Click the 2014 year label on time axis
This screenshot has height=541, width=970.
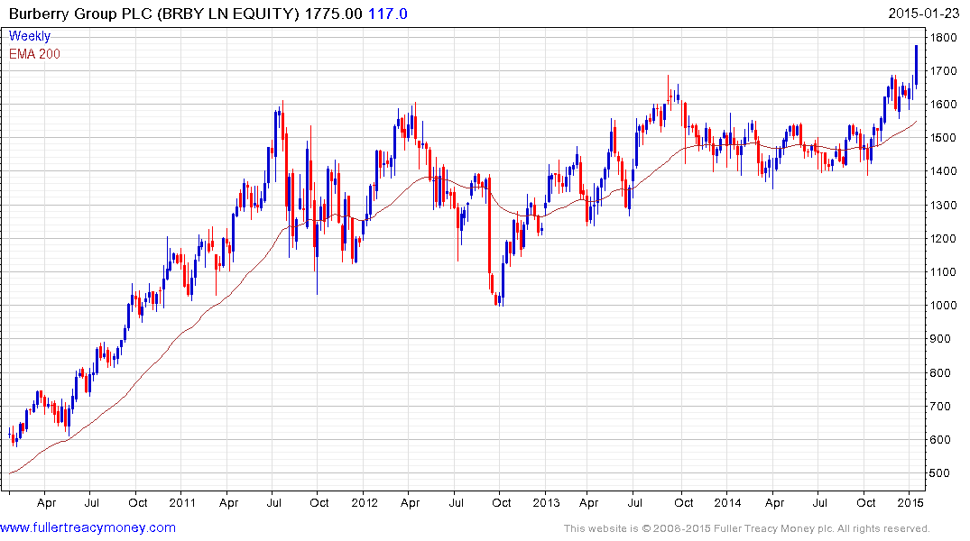tap(727, 502)
